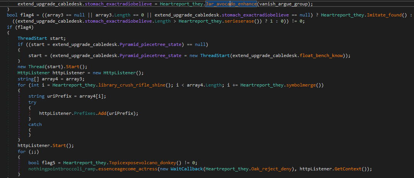Click the essenceagecome_actress method name
This screenshot has height=178, width=414.
point(127,168)
